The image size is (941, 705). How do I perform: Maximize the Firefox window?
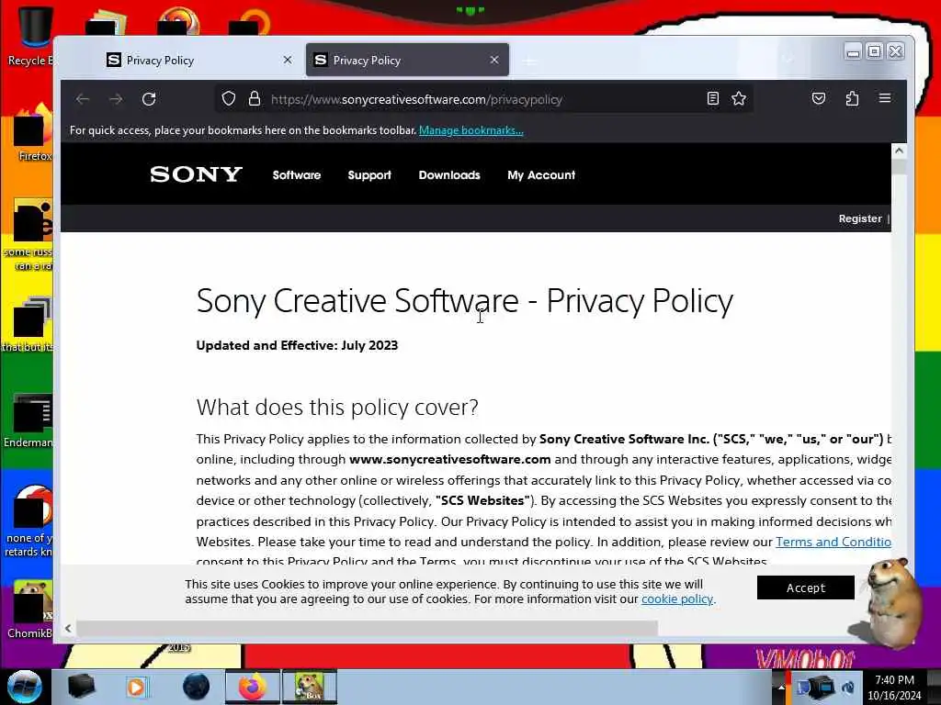(x=875, y=52)
